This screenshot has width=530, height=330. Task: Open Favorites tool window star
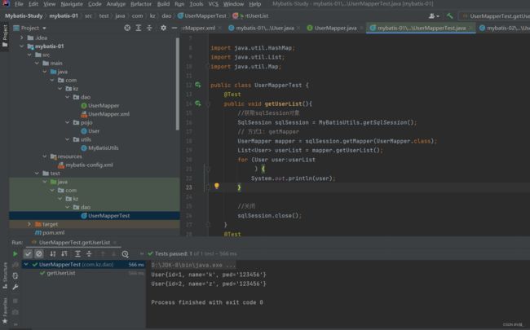pyautogui.click(x=5, y=311)
